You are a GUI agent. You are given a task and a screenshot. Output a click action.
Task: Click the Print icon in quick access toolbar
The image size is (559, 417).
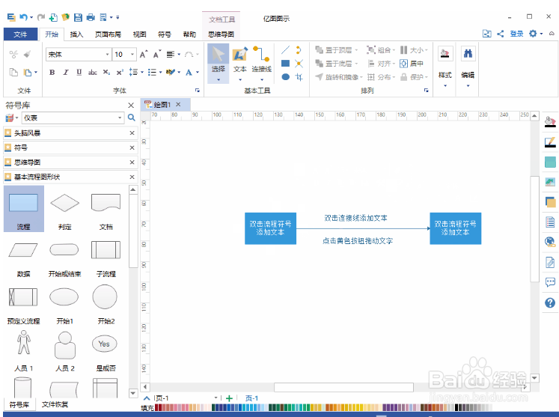click(91, 17)
